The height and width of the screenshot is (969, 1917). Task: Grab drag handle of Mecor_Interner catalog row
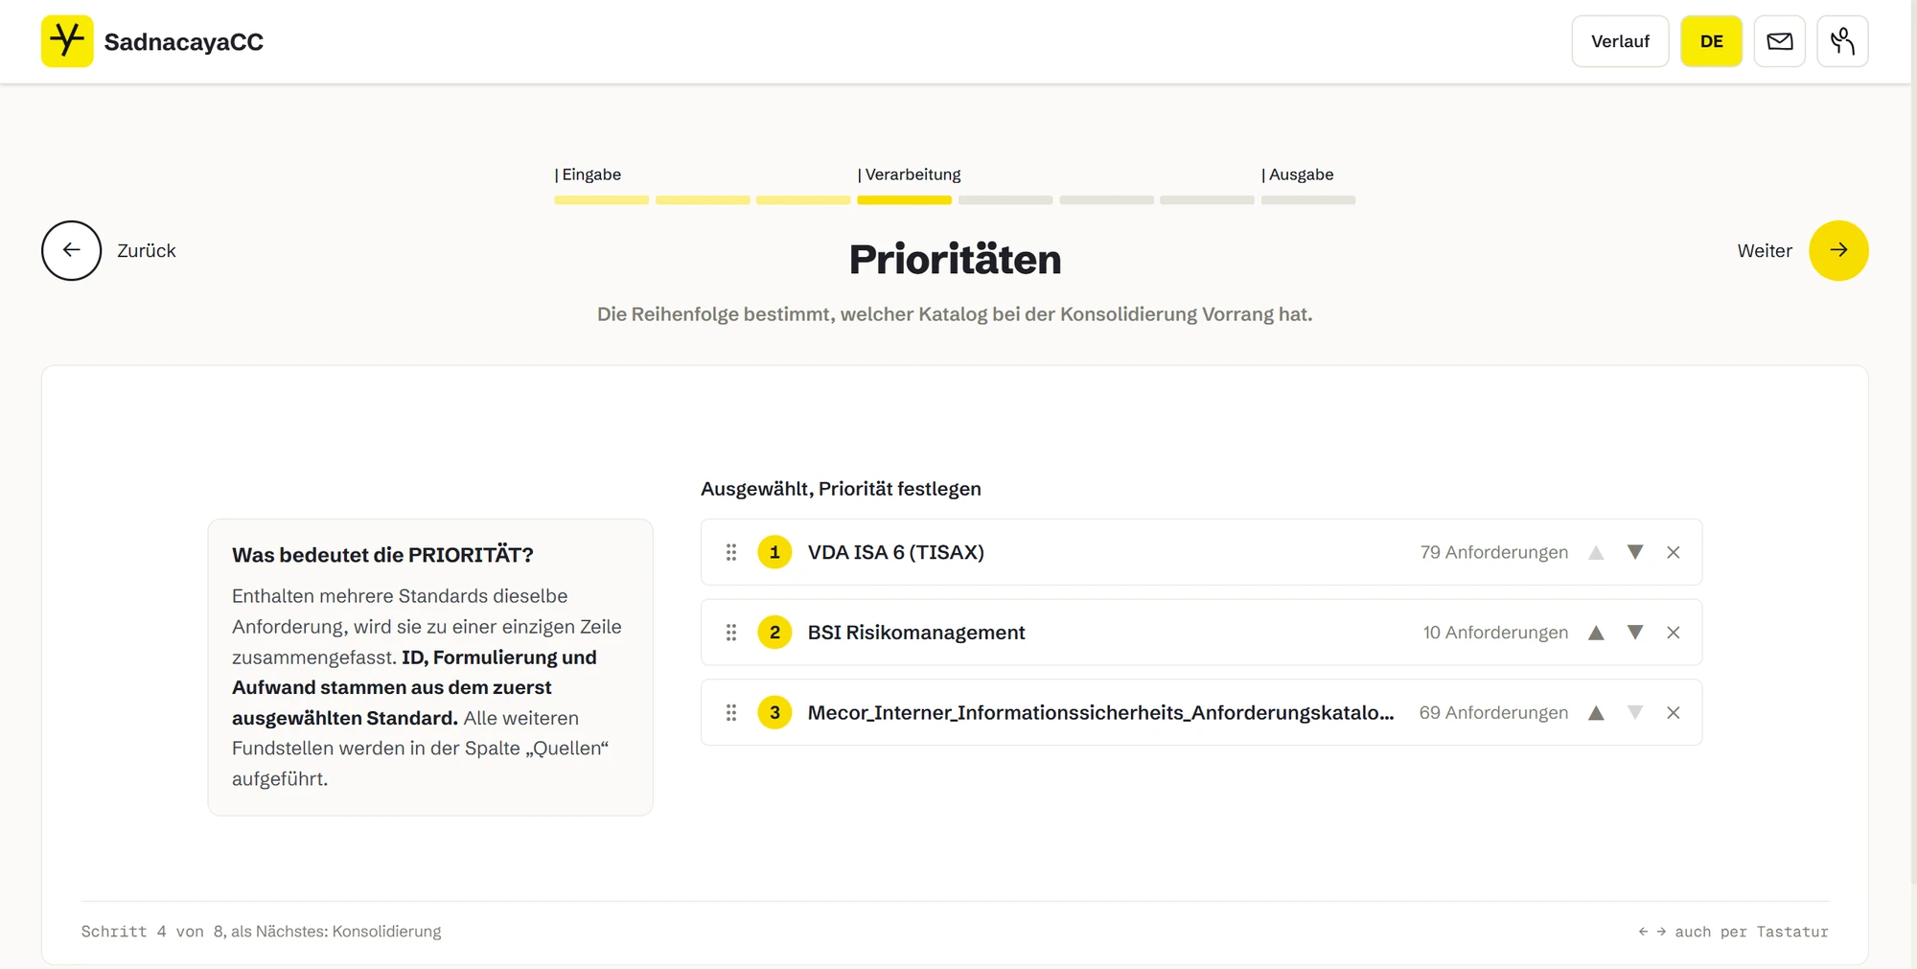pos(731,712)
